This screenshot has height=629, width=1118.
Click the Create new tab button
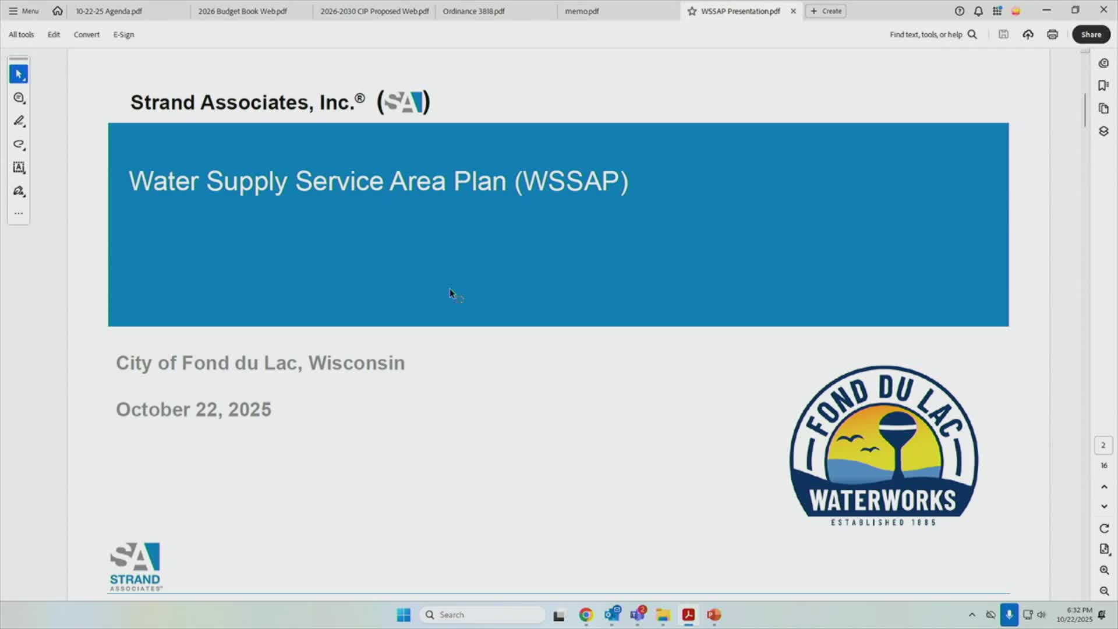825,11
